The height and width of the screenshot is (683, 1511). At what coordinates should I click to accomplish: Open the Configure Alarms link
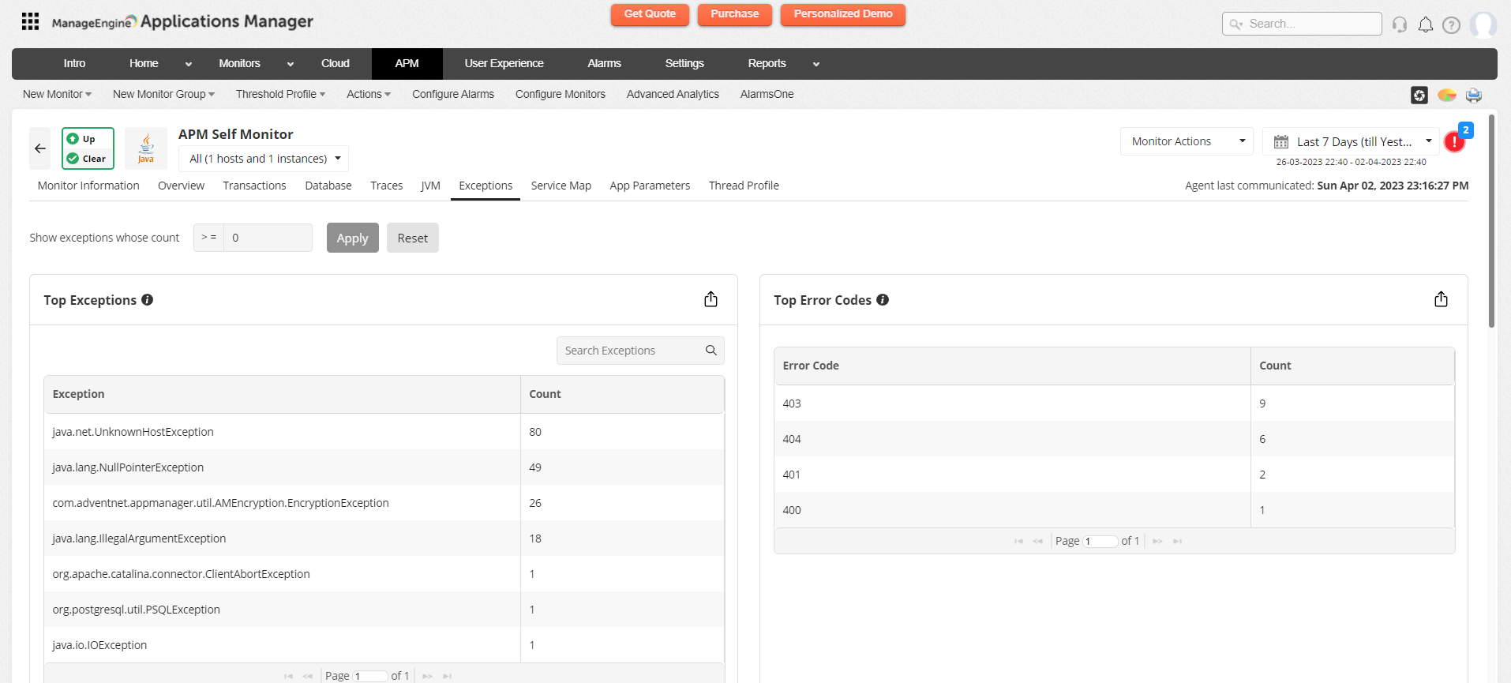(x=453, y=94)
